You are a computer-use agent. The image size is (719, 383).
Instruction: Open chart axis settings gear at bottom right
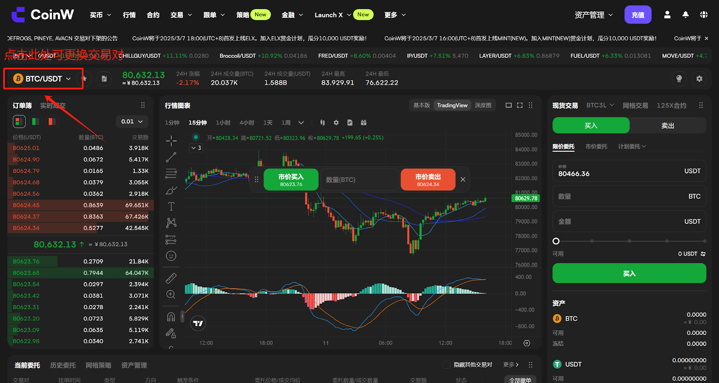[x=527, y=343]
